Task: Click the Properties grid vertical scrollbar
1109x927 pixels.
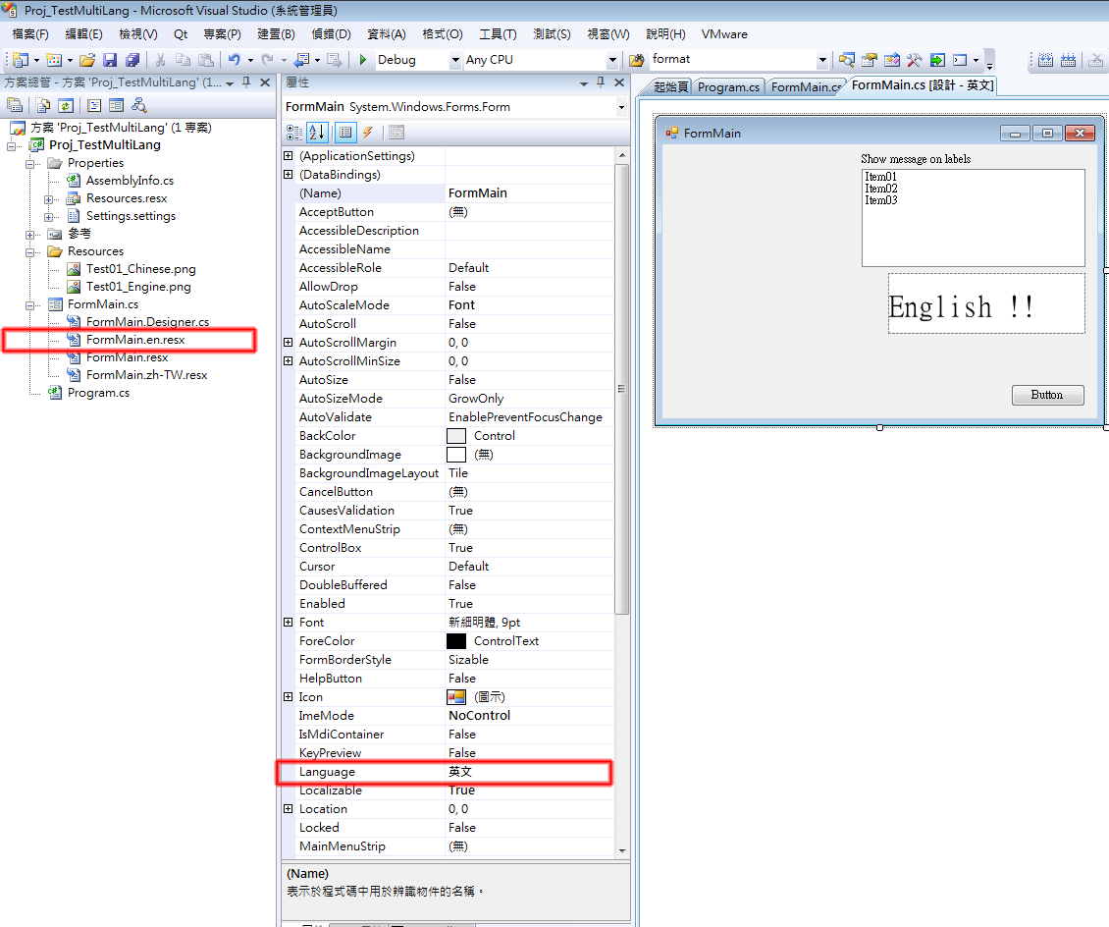Action: [622, 389]
